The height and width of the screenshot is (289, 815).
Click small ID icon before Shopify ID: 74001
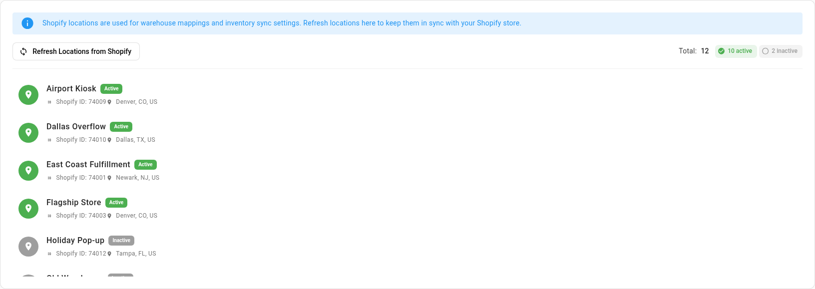point(49,178)
